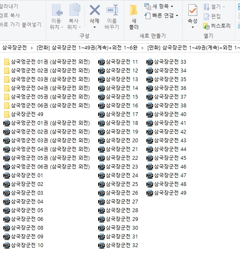Open Properties (속성) checkmark icon

193,10
